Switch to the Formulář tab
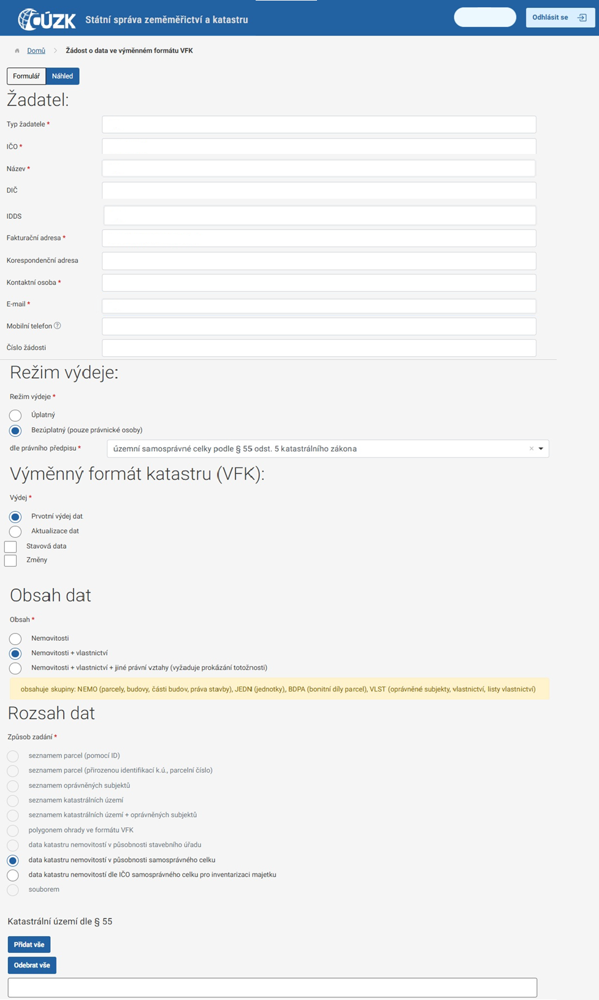599x1000 pixels. pyautogui.click(x=26, y=76)
